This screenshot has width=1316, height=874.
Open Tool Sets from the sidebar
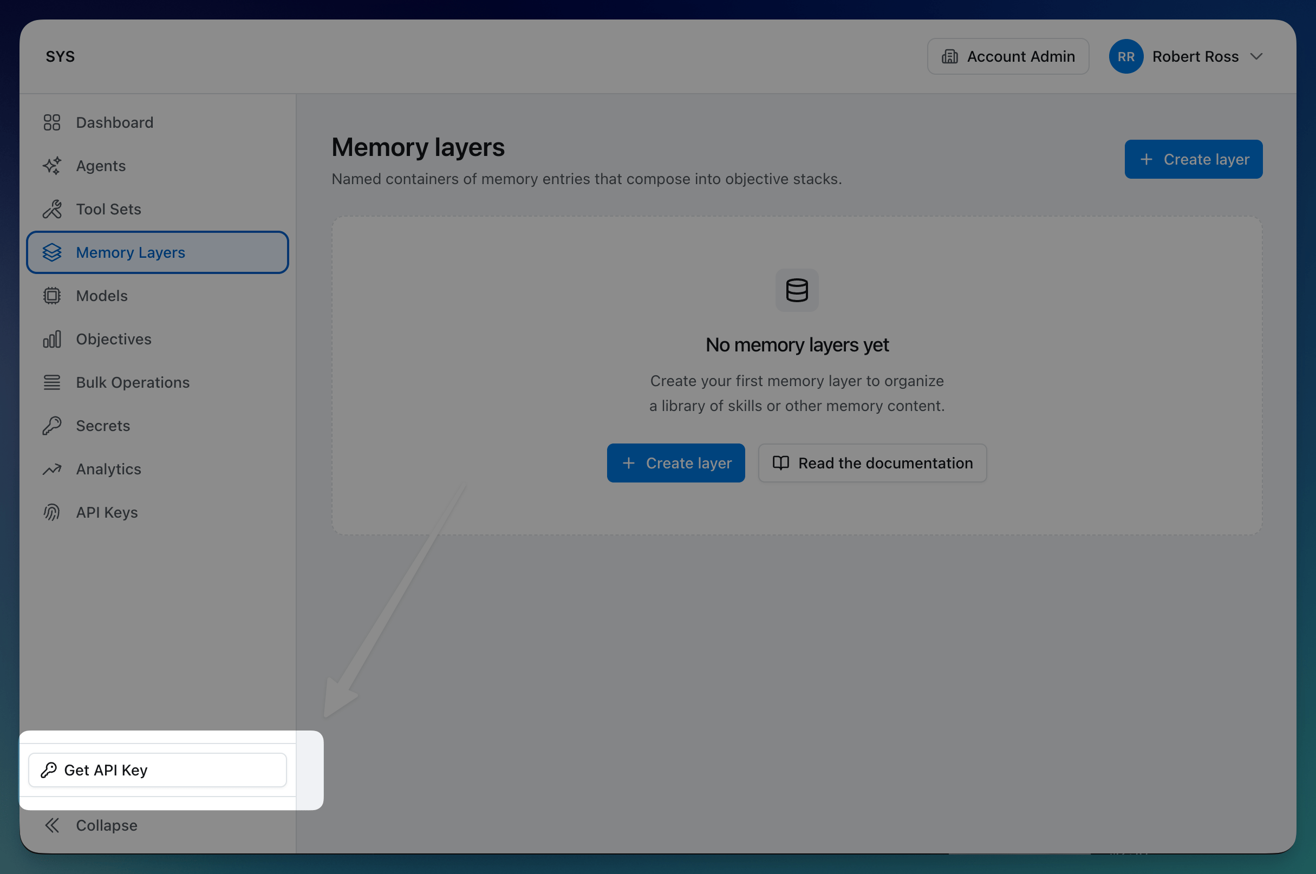[x=158, y=209]
